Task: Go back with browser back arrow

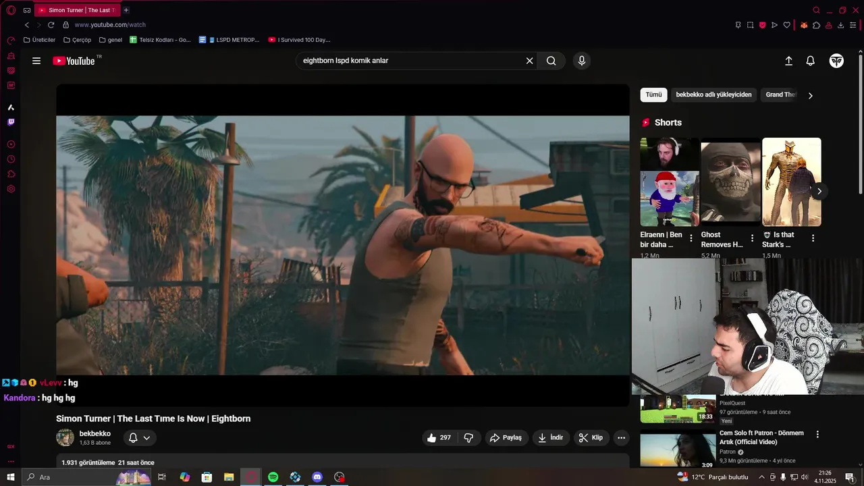Action: coord(27,25)
